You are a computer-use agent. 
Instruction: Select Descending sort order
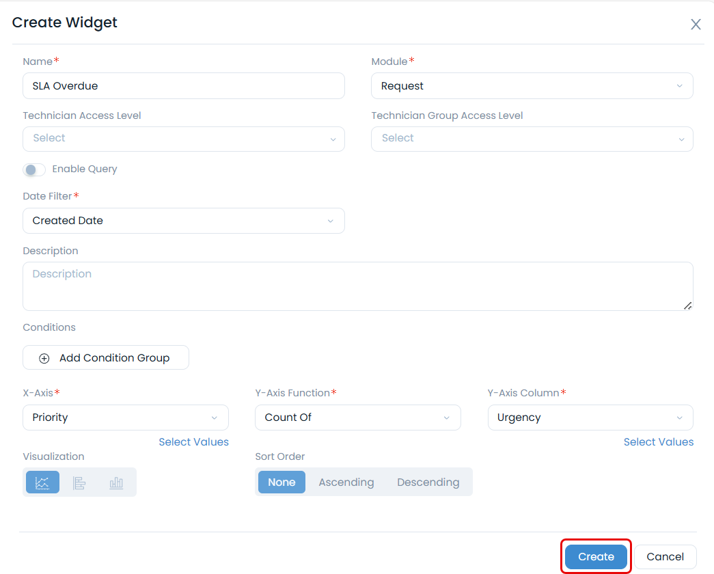[428, 482]
